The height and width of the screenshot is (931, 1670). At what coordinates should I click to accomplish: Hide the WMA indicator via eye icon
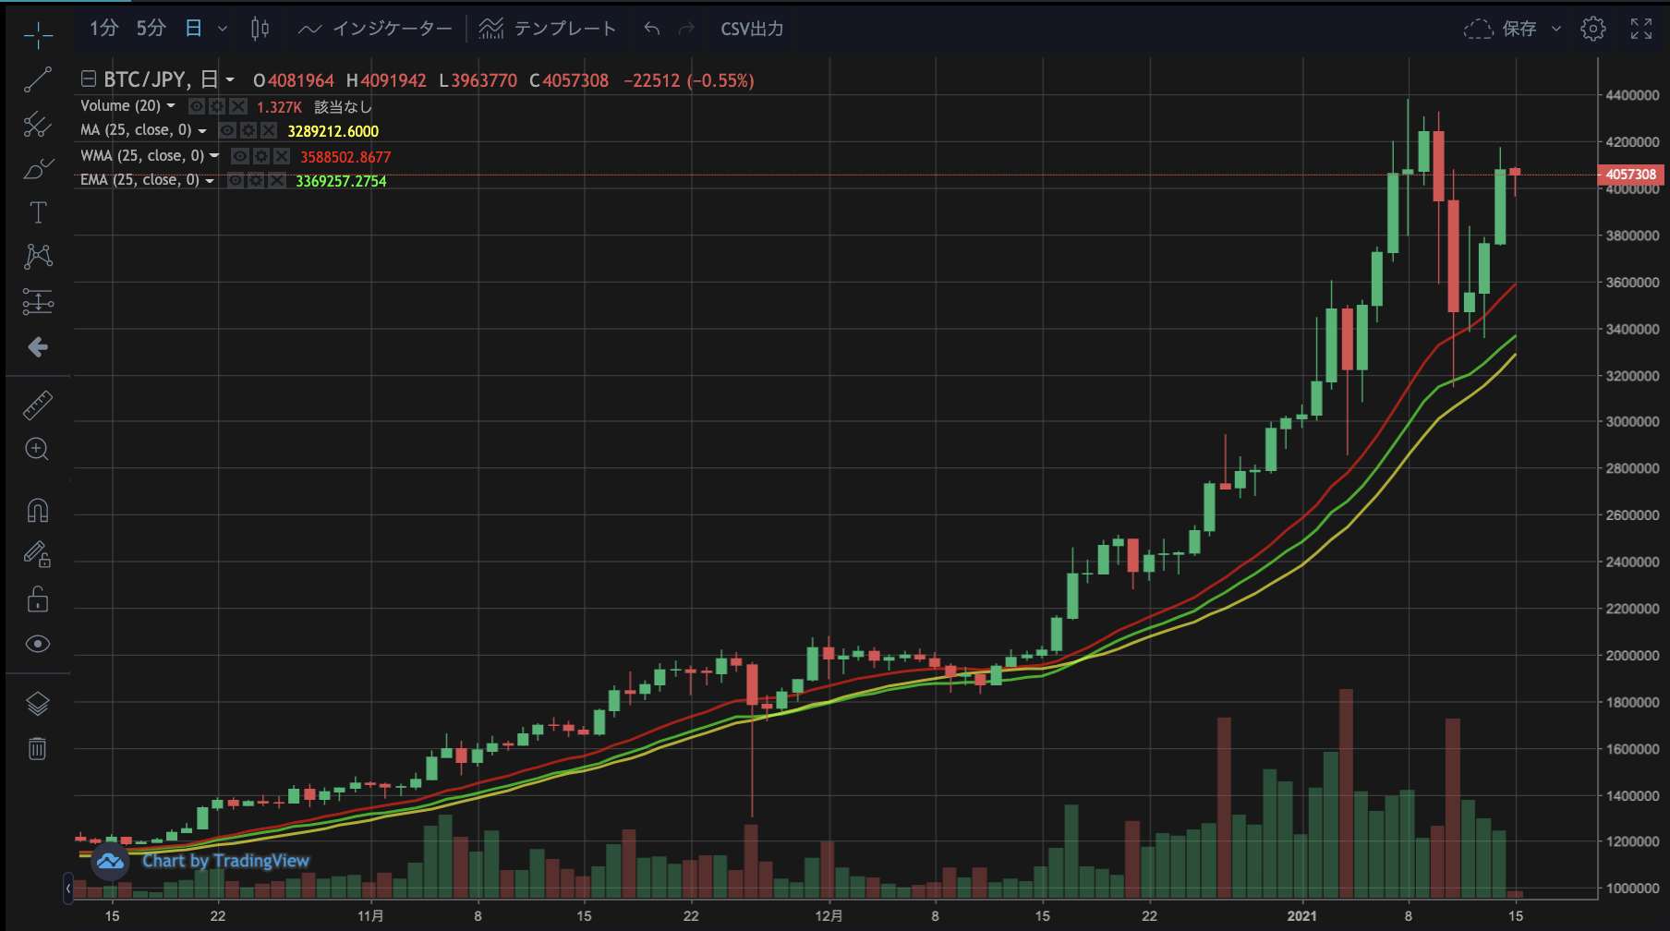[239, 156]
